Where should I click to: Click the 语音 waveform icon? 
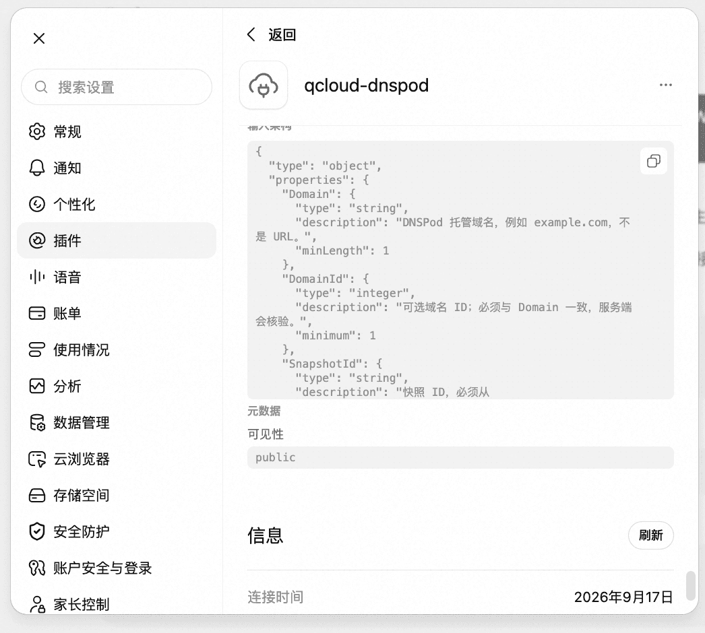pos(37,277)
